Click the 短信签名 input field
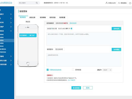 tap(59, 49)
